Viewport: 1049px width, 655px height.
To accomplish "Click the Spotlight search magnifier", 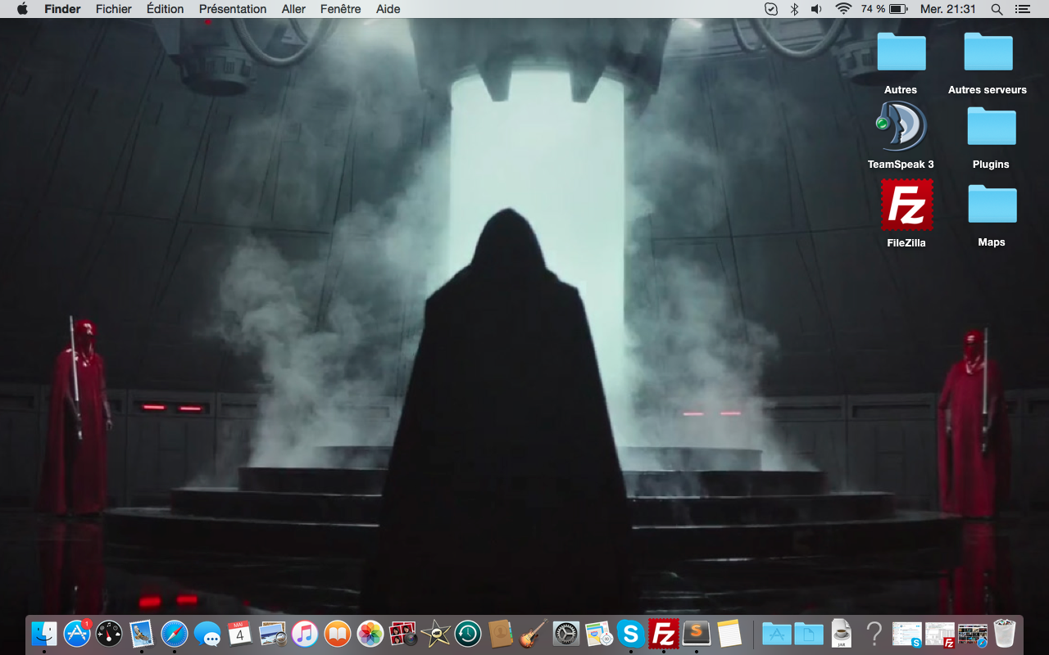I will click(x=997, y=9).
